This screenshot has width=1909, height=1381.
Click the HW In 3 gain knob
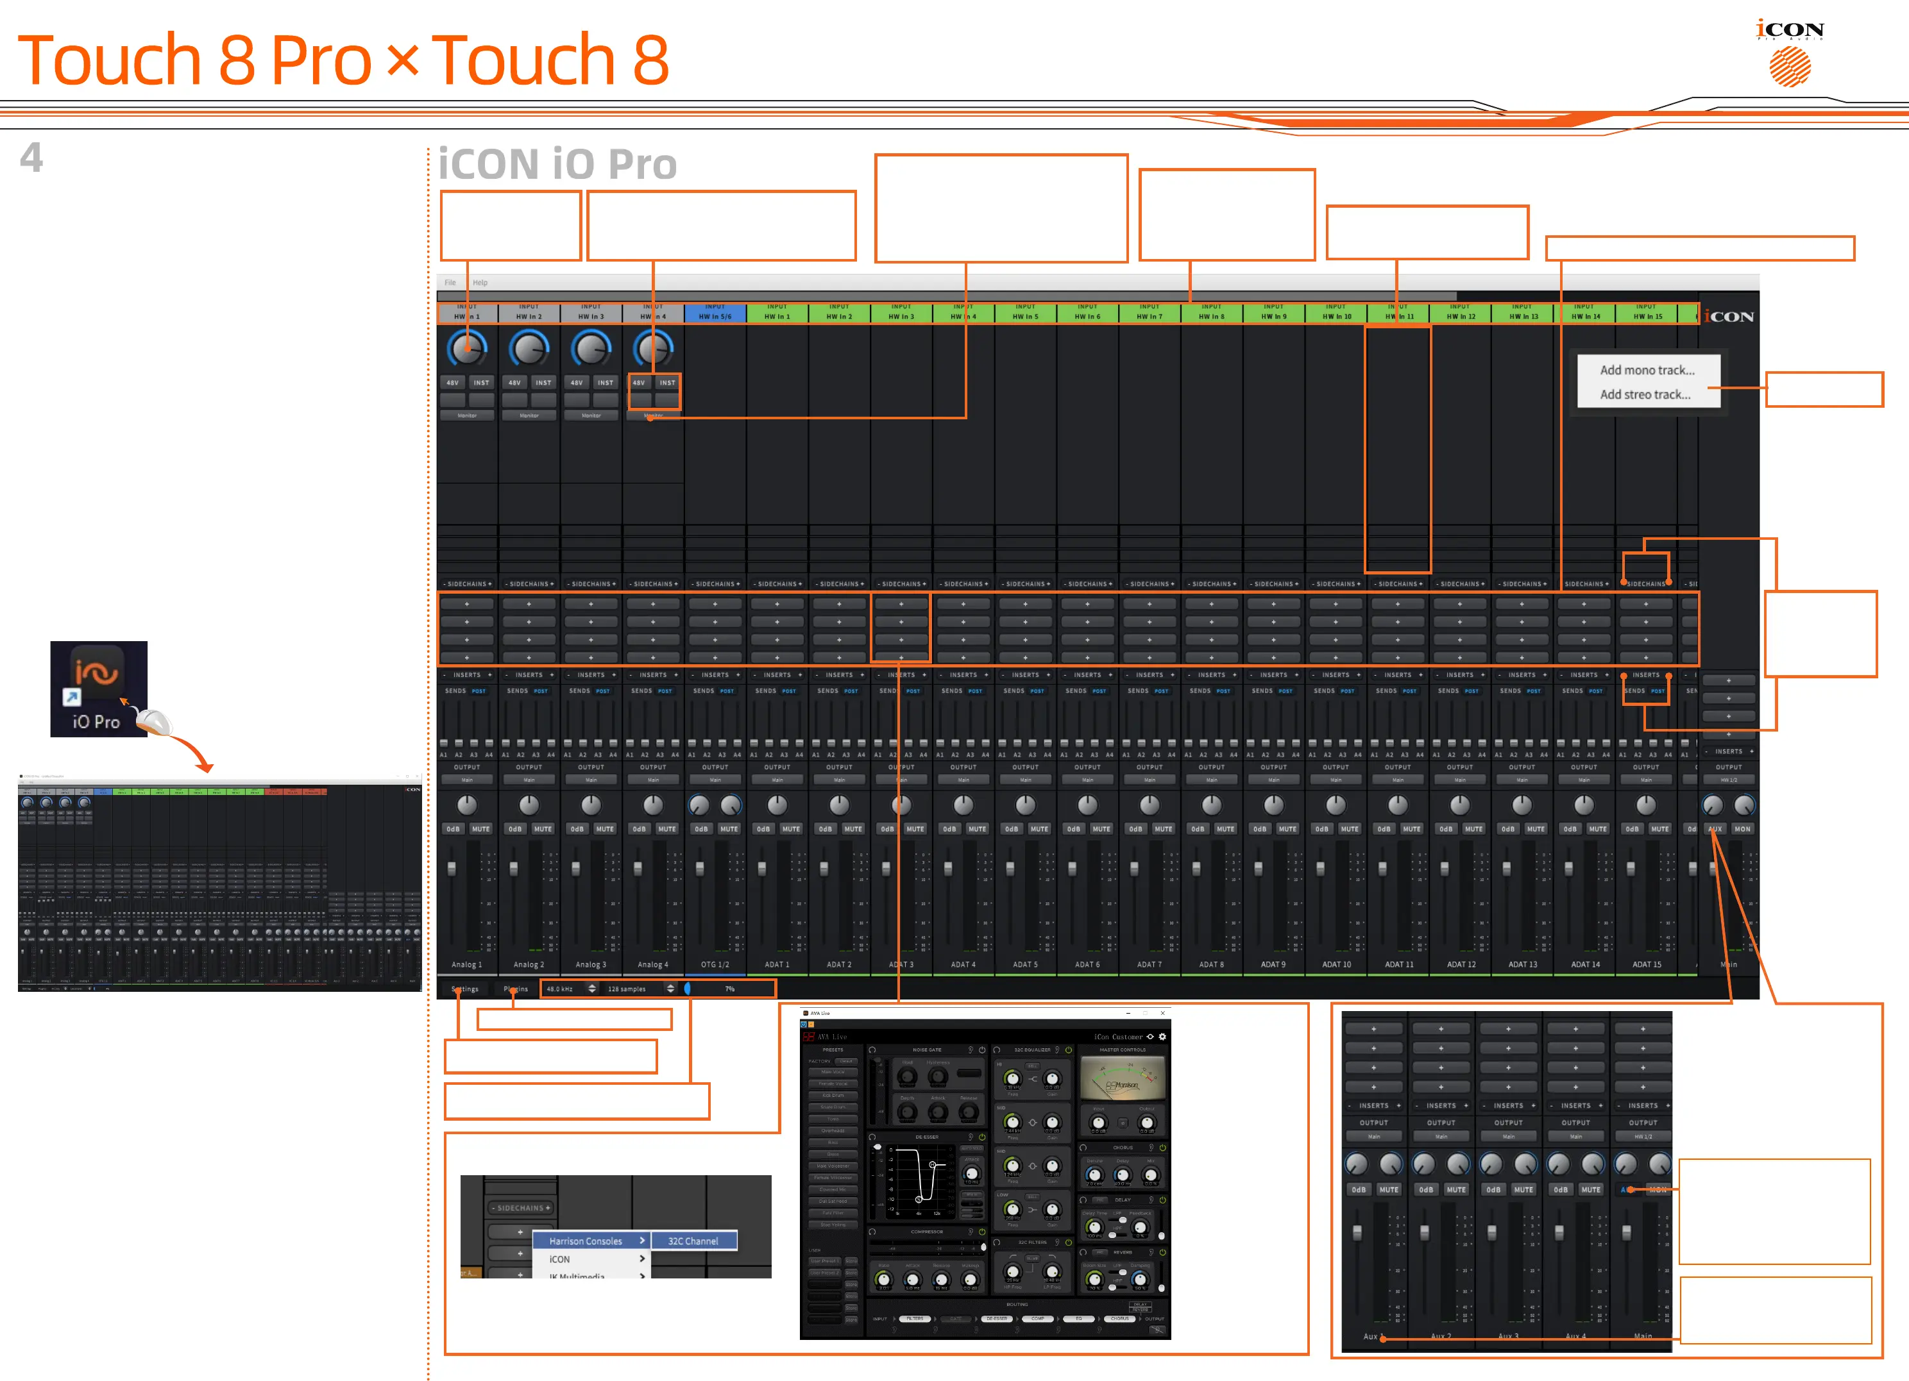[x=591, y=347]
